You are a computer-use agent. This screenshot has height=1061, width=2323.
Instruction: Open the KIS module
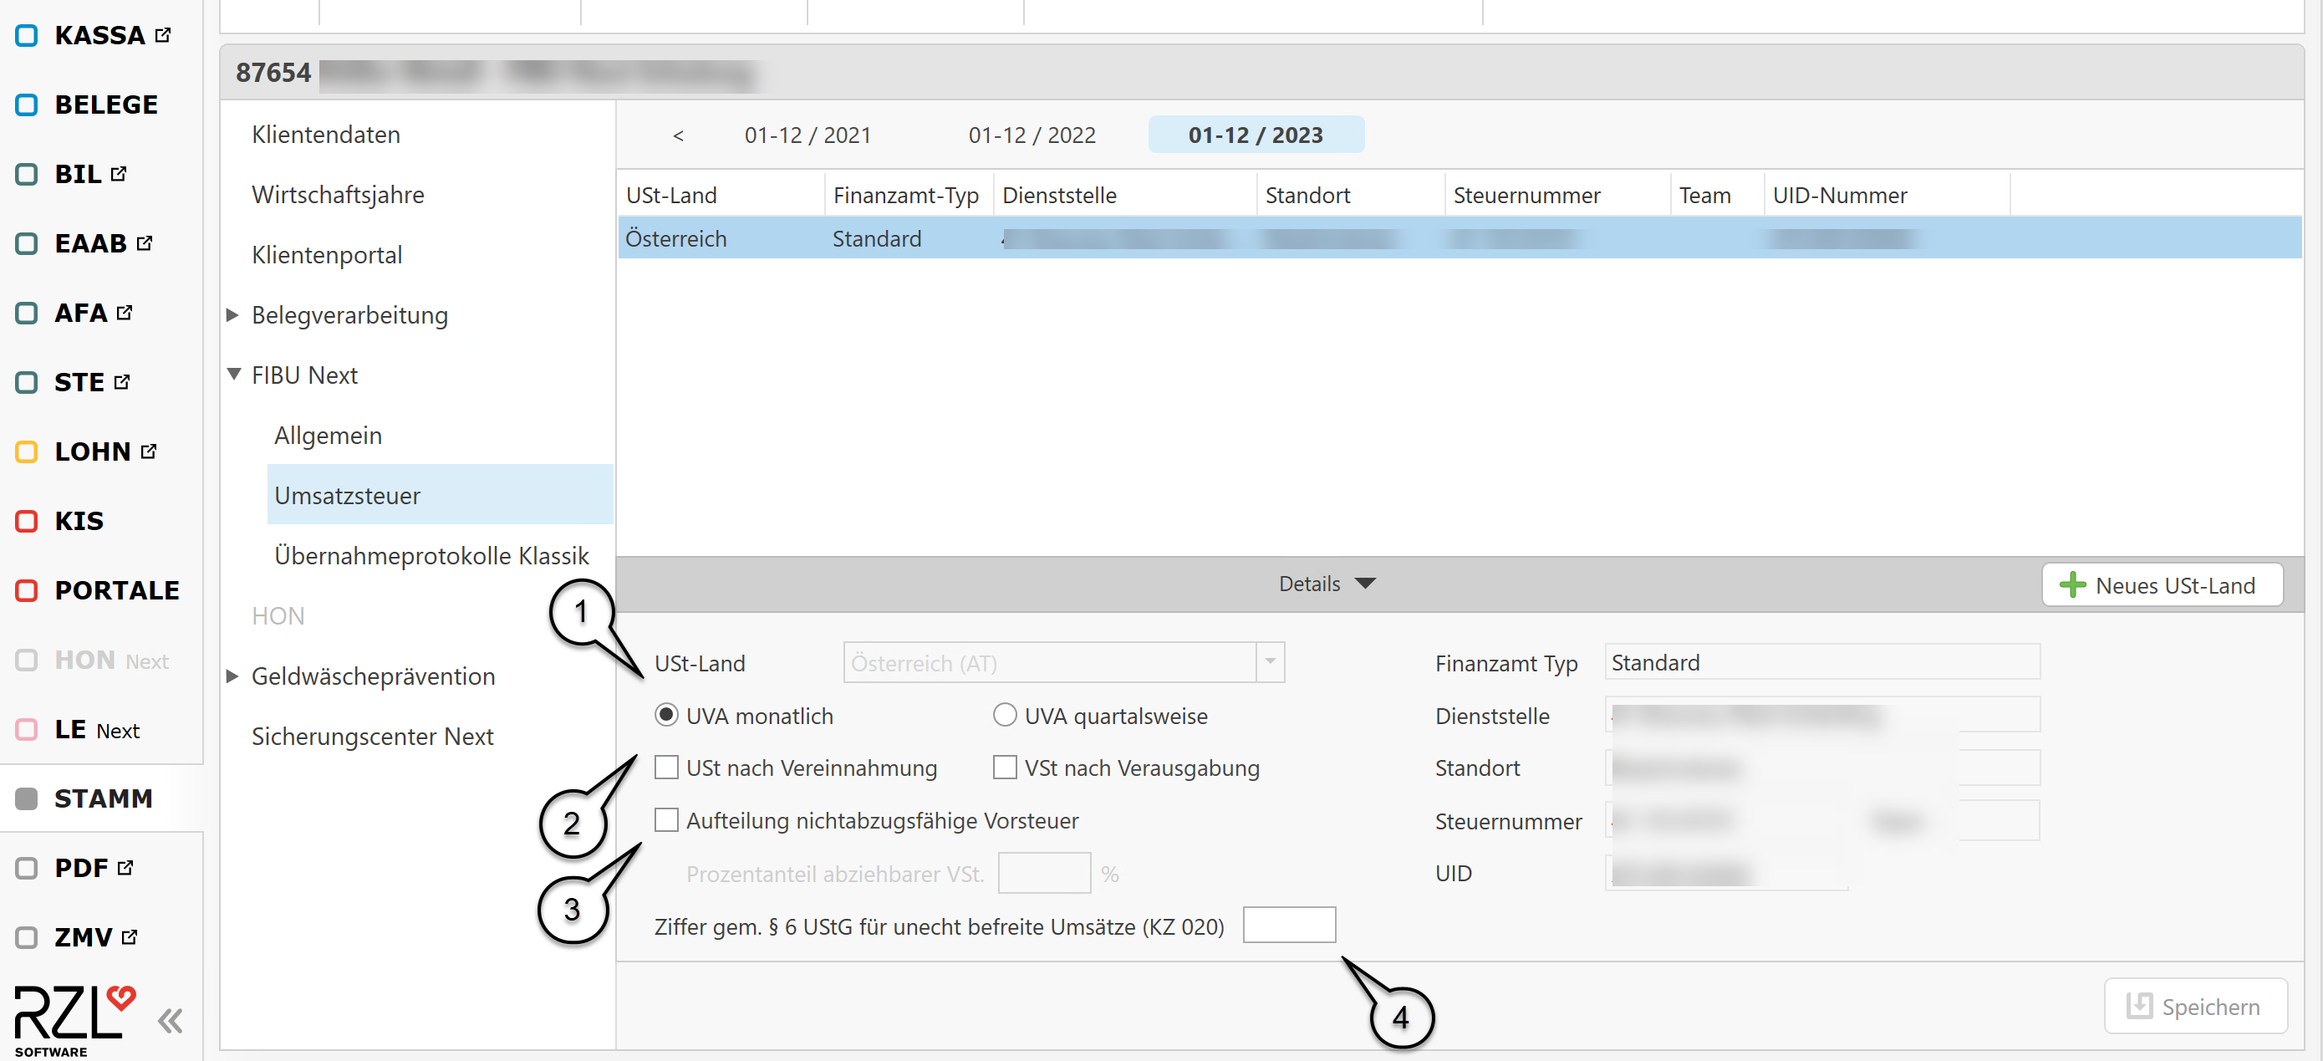click(x=79, y=521)
